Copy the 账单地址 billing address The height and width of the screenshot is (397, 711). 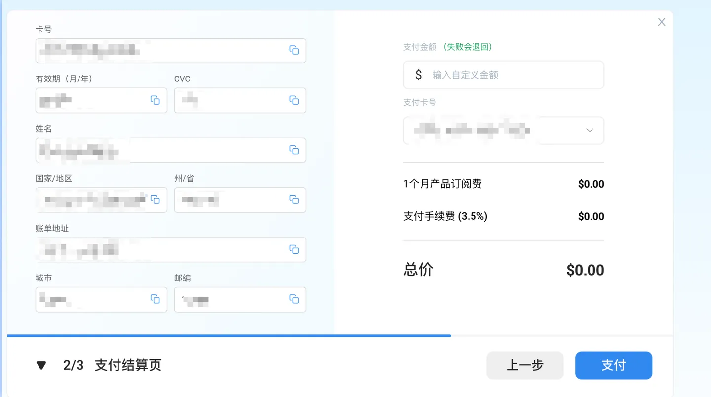click(x=294, y=249)
